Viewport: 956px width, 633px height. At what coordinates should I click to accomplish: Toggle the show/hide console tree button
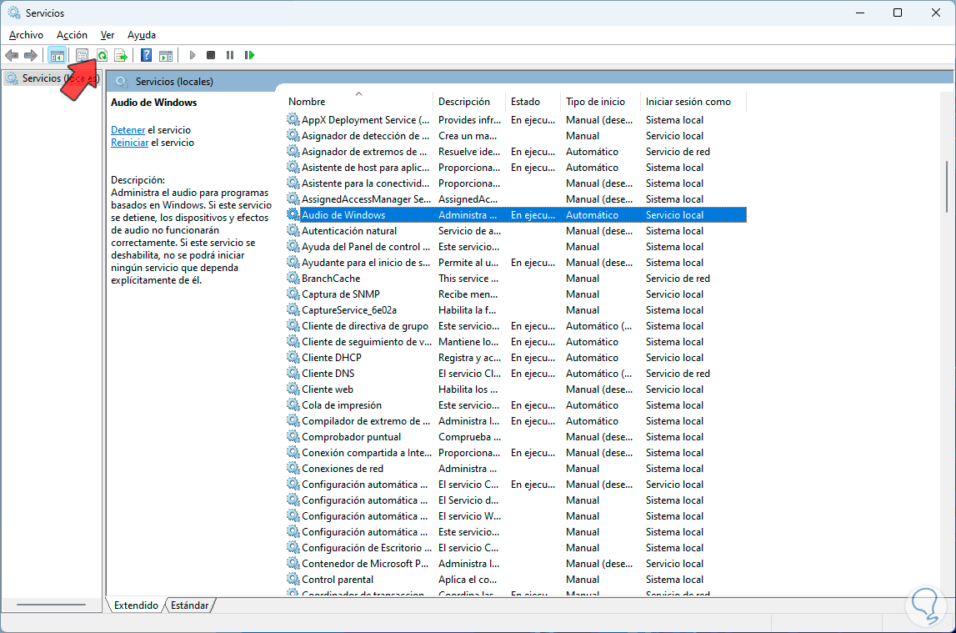point(58,56)
